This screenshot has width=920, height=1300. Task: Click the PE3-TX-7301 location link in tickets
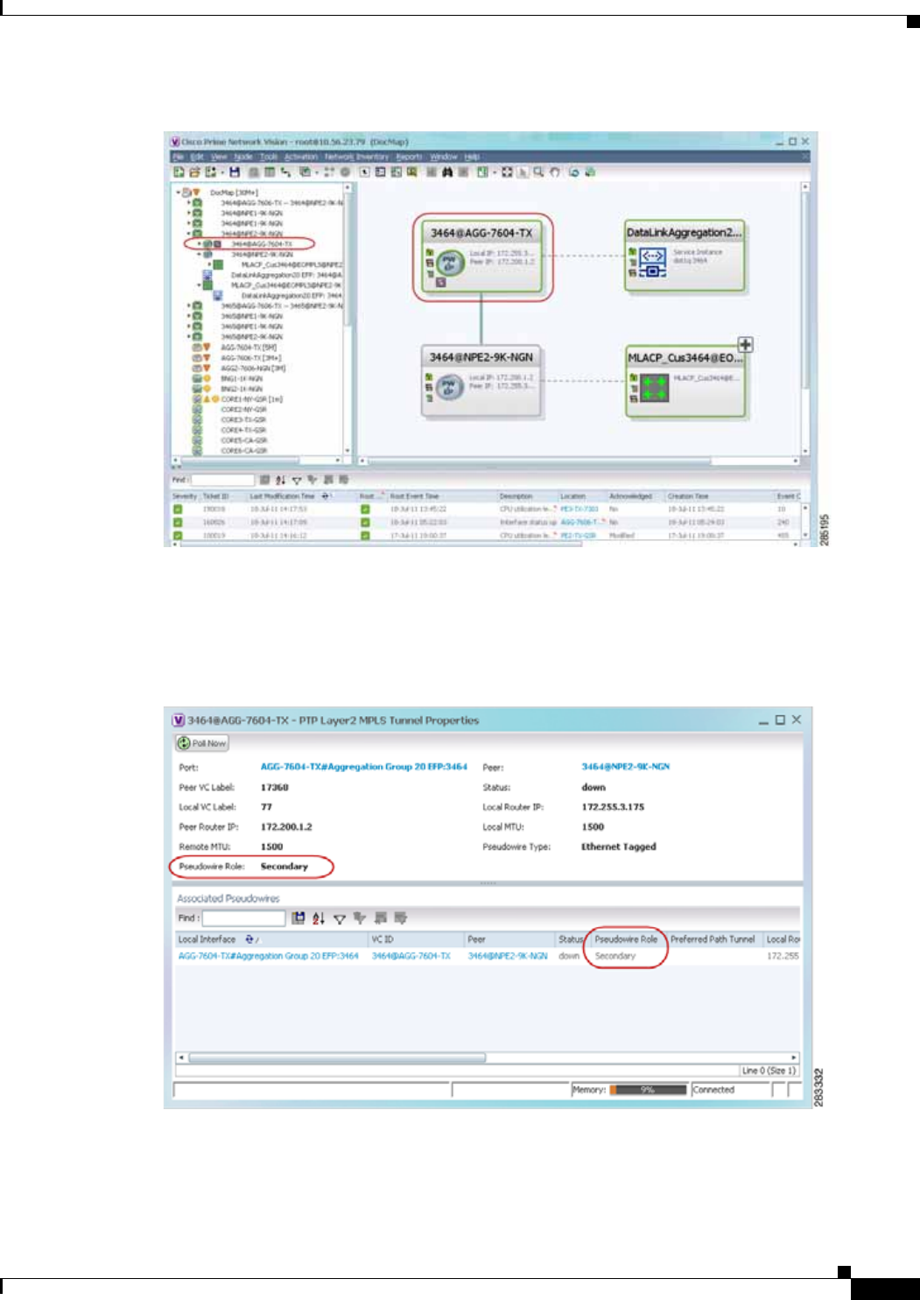(x=579, y=509)
